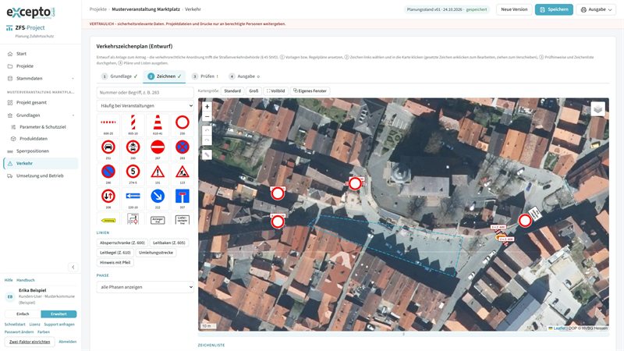Screen dimensions: 624x351
Task: Switch the view mode to Einfach
Action: [23, 314]
